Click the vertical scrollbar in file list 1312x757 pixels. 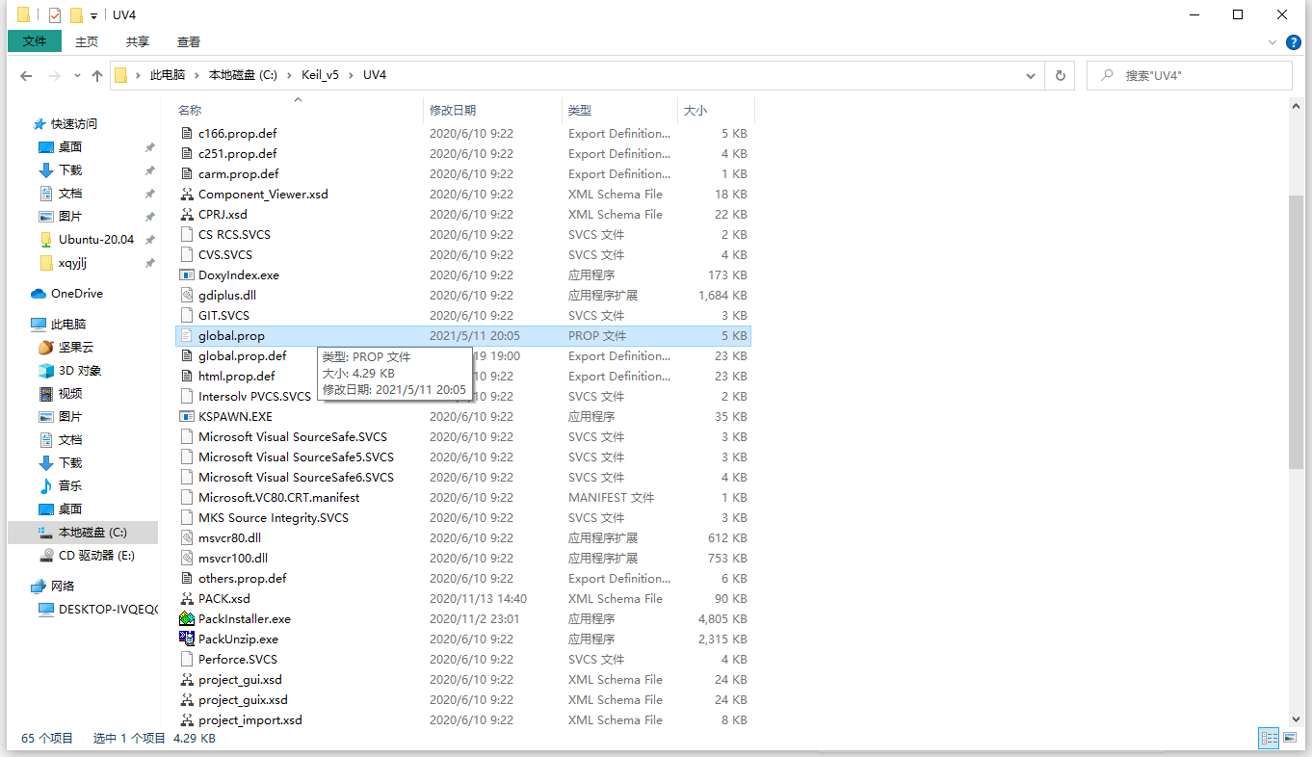coord(1297,327)
